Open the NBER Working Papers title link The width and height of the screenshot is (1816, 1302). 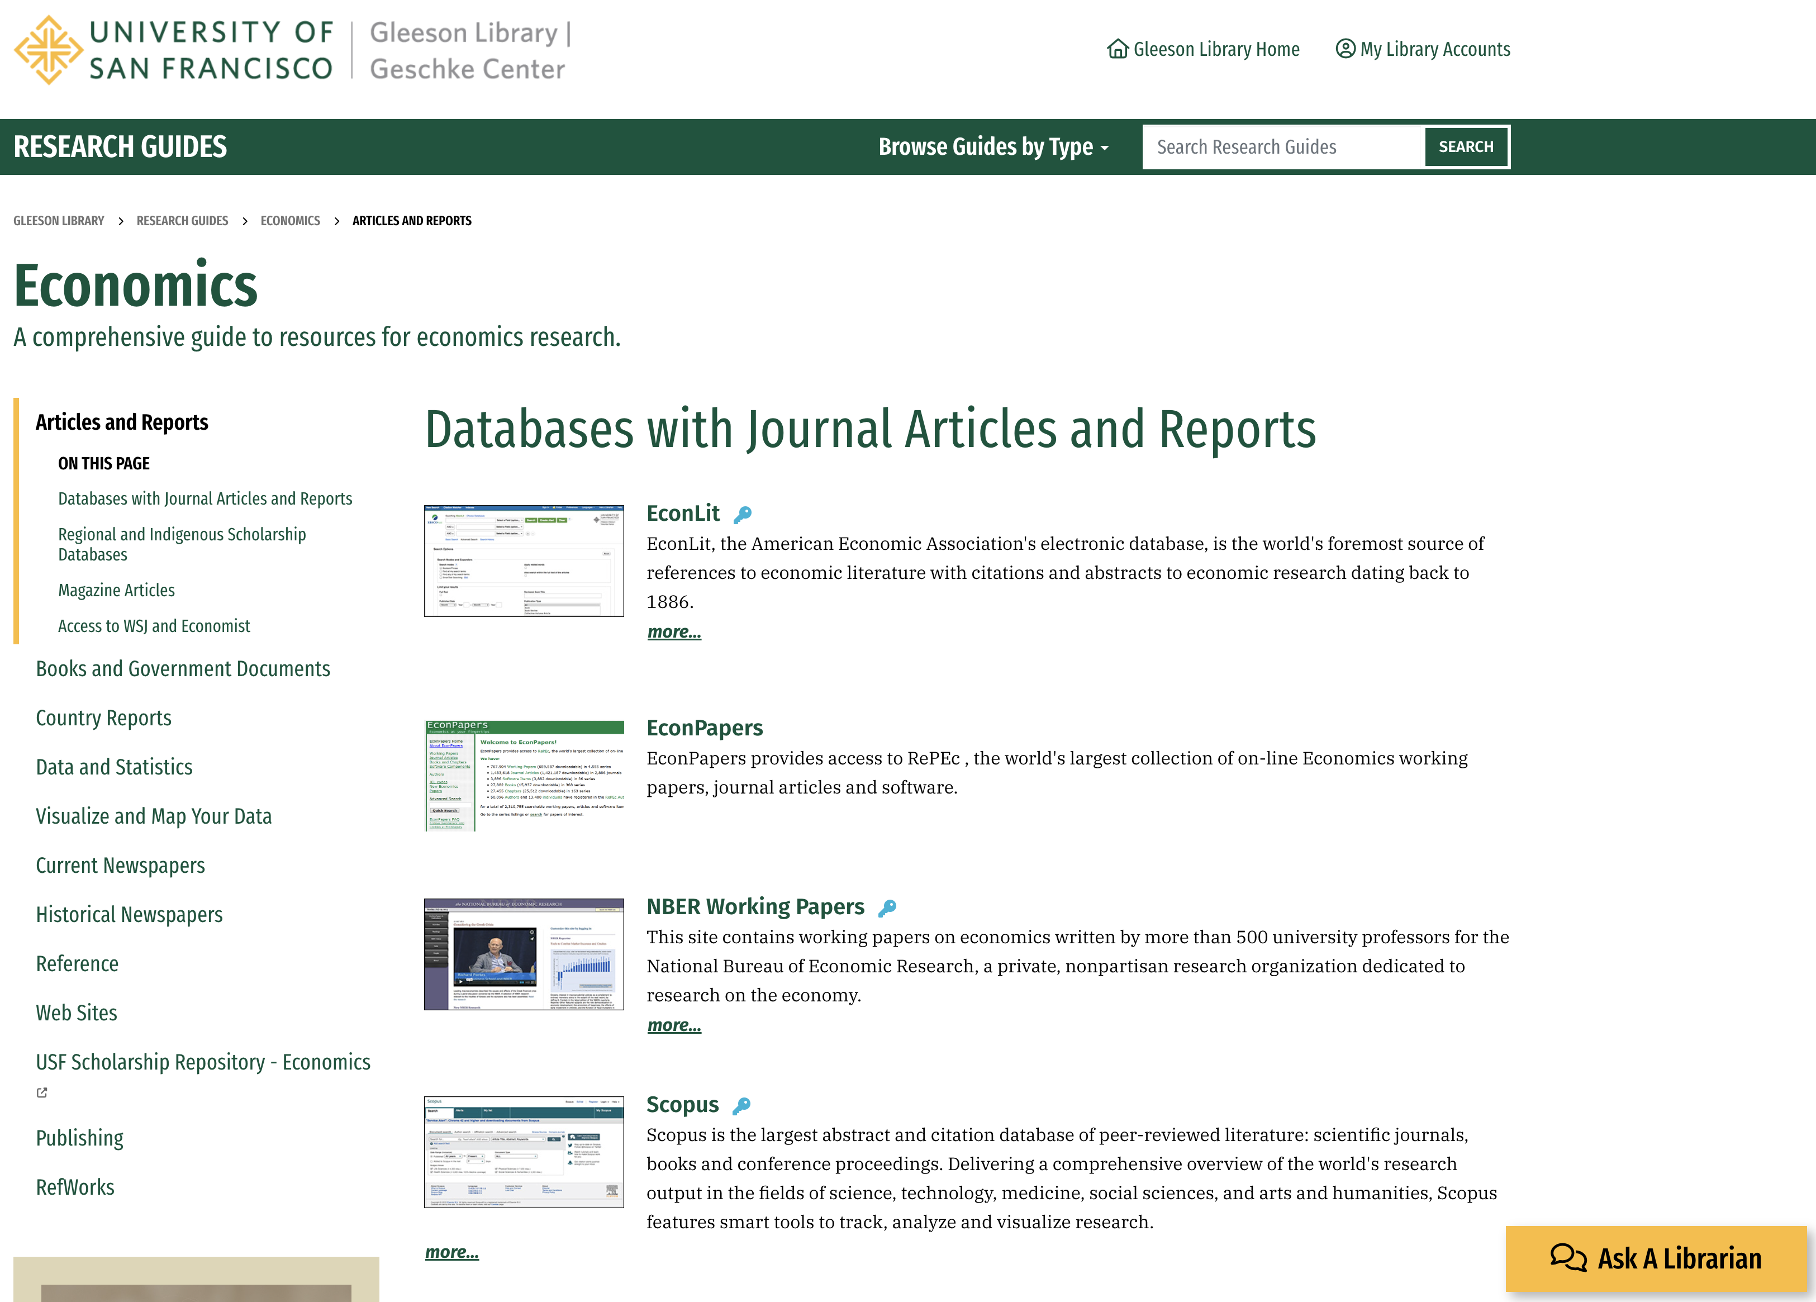755,906
